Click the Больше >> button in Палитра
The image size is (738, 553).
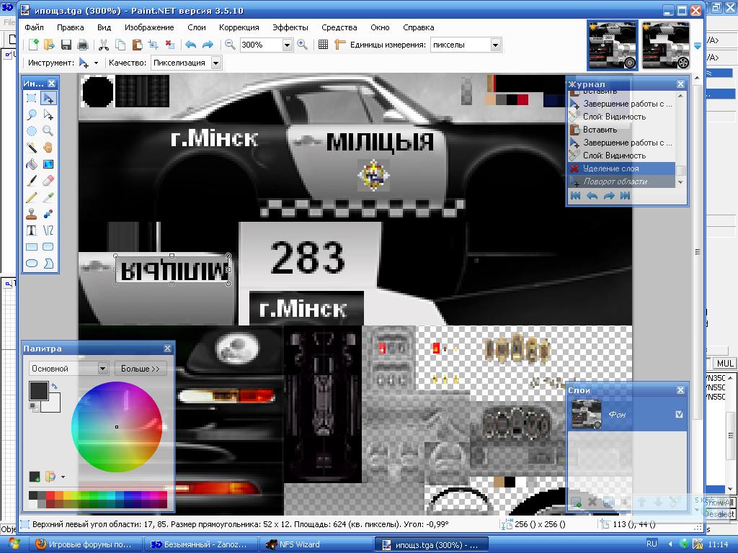tap(141, 369)
